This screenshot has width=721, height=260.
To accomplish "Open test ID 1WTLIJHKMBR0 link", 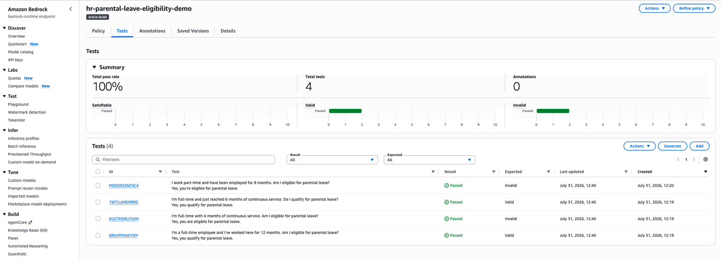I will pyautogui.click(x=124, y=202).
